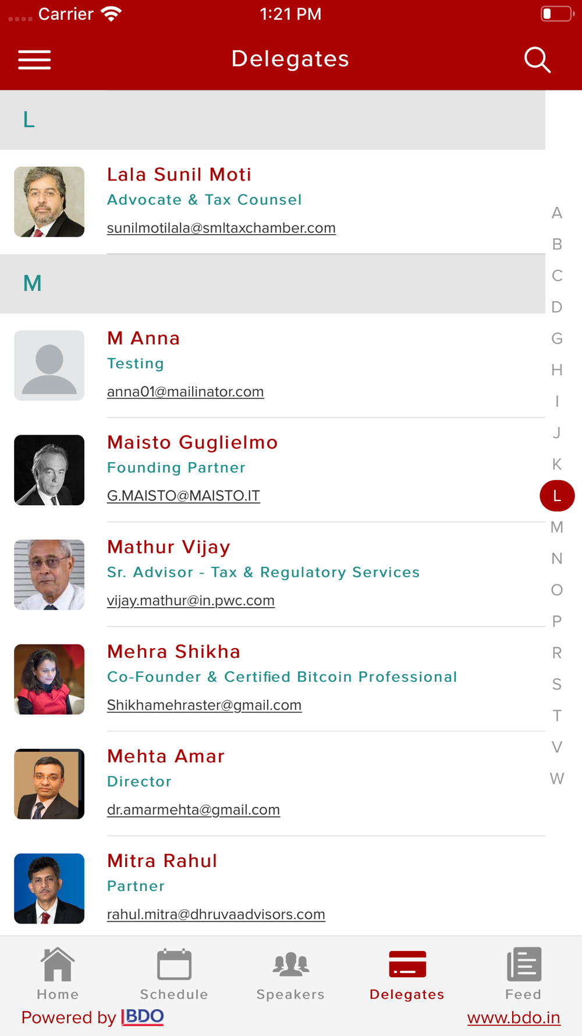This screenshot has height=1036, width=582.
Task: Click the BDO logo in footer
Action: click(143, 1017)
